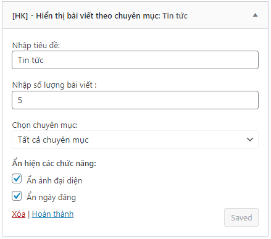
Task: Click the chevron icon in category dropdown
Action: 250,140
